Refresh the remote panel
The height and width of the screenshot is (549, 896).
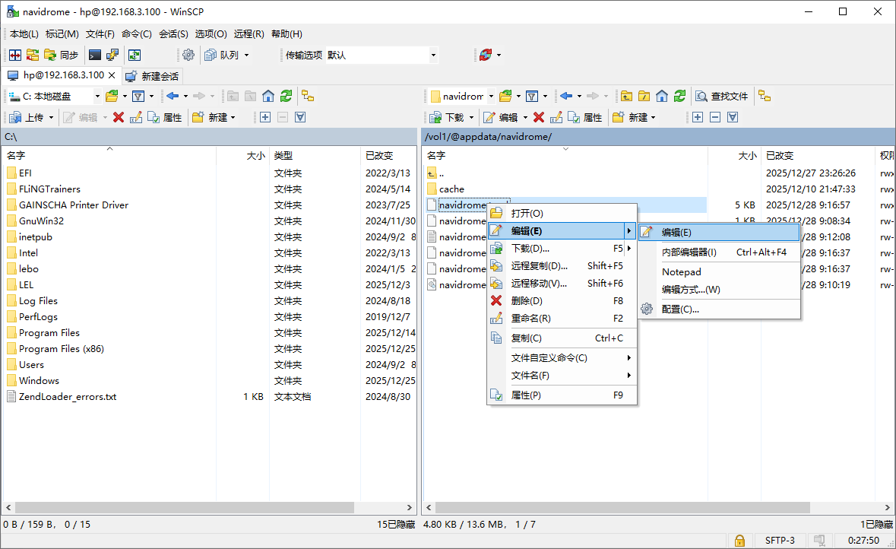point(679,96)
